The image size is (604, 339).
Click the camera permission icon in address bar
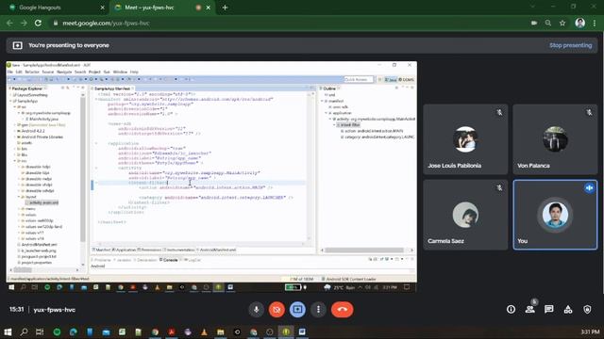pyautogui.click(x=534, y=23)
